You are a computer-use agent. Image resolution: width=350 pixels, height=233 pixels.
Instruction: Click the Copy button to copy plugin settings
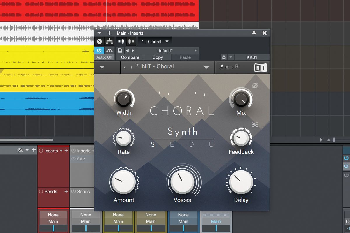coord(157,57)
